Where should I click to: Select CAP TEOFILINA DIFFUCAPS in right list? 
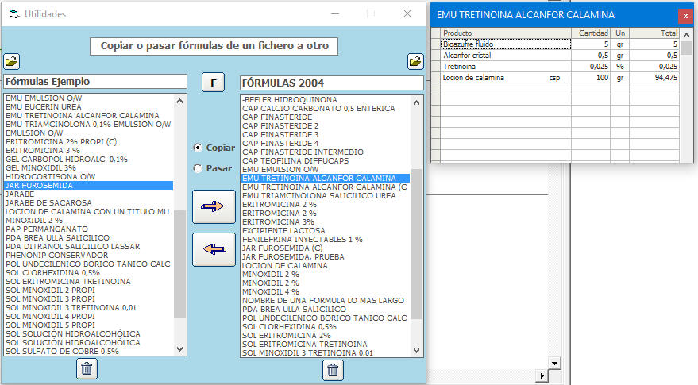click(x=325, y=160)
